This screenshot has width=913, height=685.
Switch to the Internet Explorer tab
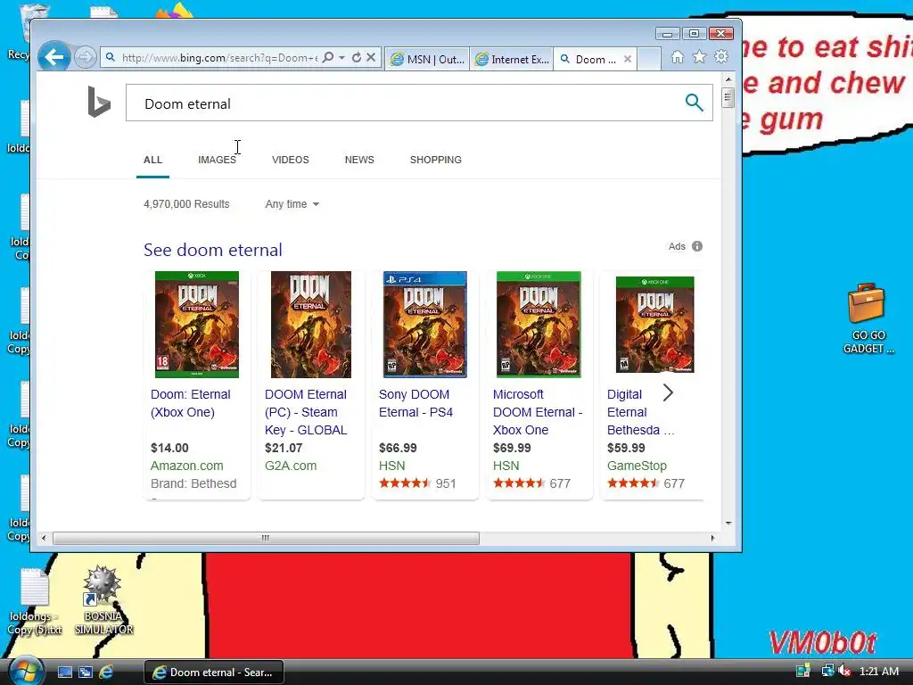512,59
